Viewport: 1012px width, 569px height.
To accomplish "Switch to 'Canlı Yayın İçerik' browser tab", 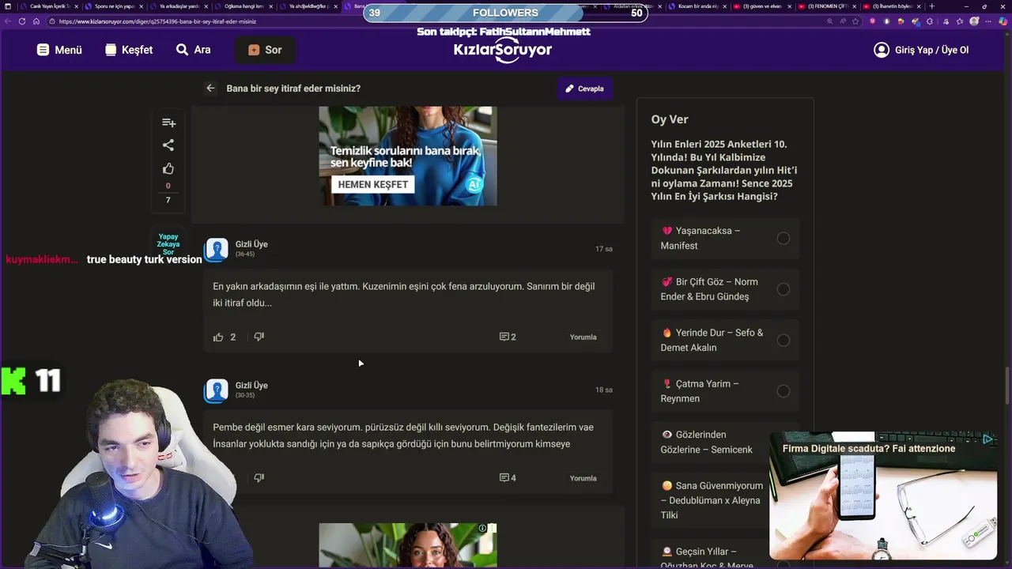I will click(51, 6).
